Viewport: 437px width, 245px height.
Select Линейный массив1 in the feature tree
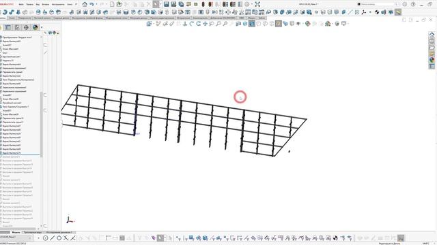12,103
